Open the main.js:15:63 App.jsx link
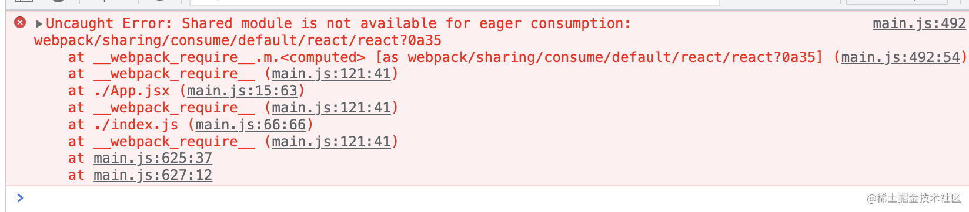The width and height of the screenshot is (969, 212). 242,91
